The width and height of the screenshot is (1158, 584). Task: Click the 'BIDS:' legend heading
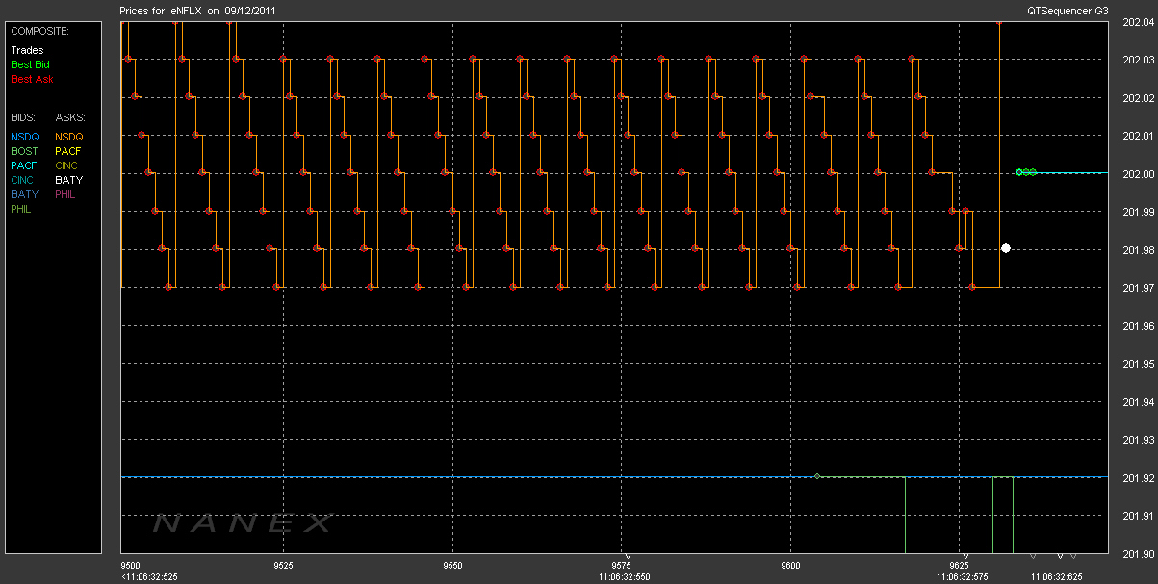24,116
